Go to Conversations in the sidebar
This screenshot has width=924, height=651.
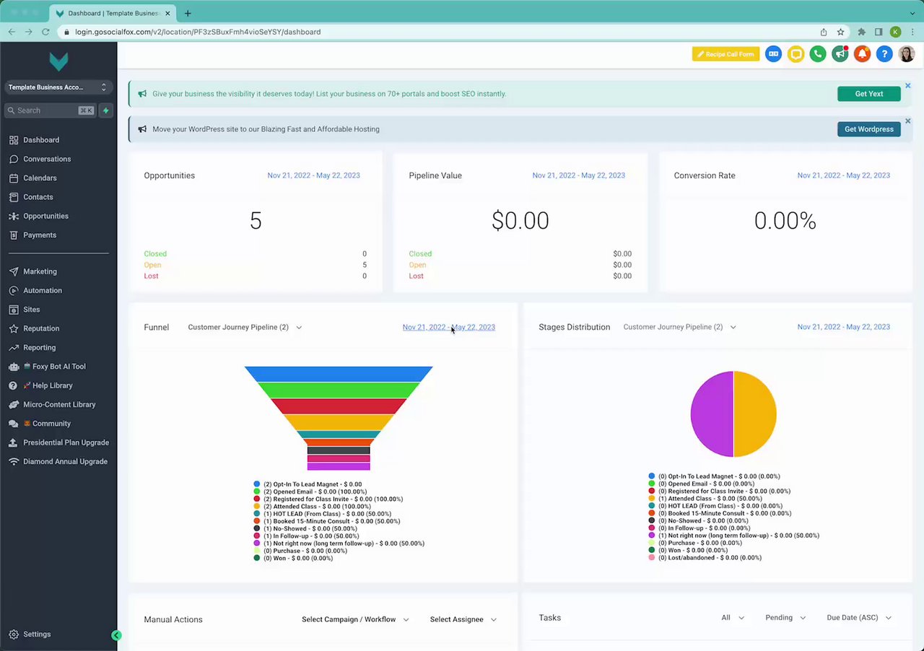(x=47, y=159)
